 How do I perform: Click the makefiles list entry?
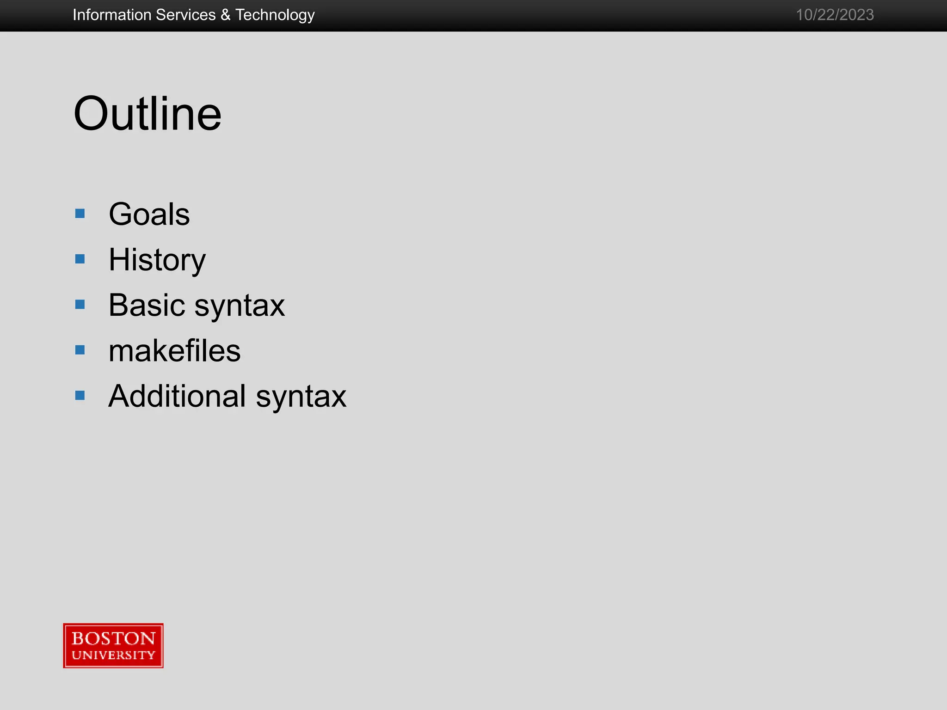coord(174,350)
